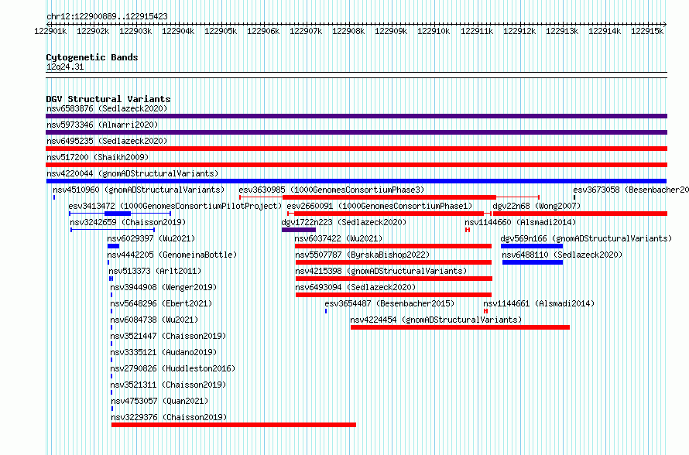The height and width of the screenshot is (455, 689).
Task: Click the nsv5648296 (Ebert2021) label
Action: [161, 303]
